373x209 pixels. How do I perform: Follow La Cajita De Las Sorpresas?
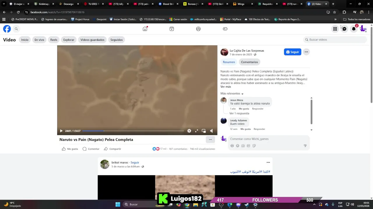293,52
